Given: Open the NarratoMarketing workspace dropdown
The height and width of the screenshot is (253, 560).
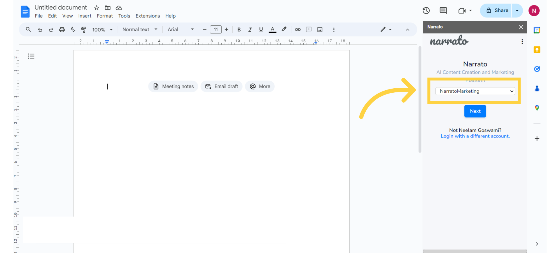Looking at the screenshot, I should [475, 91].
